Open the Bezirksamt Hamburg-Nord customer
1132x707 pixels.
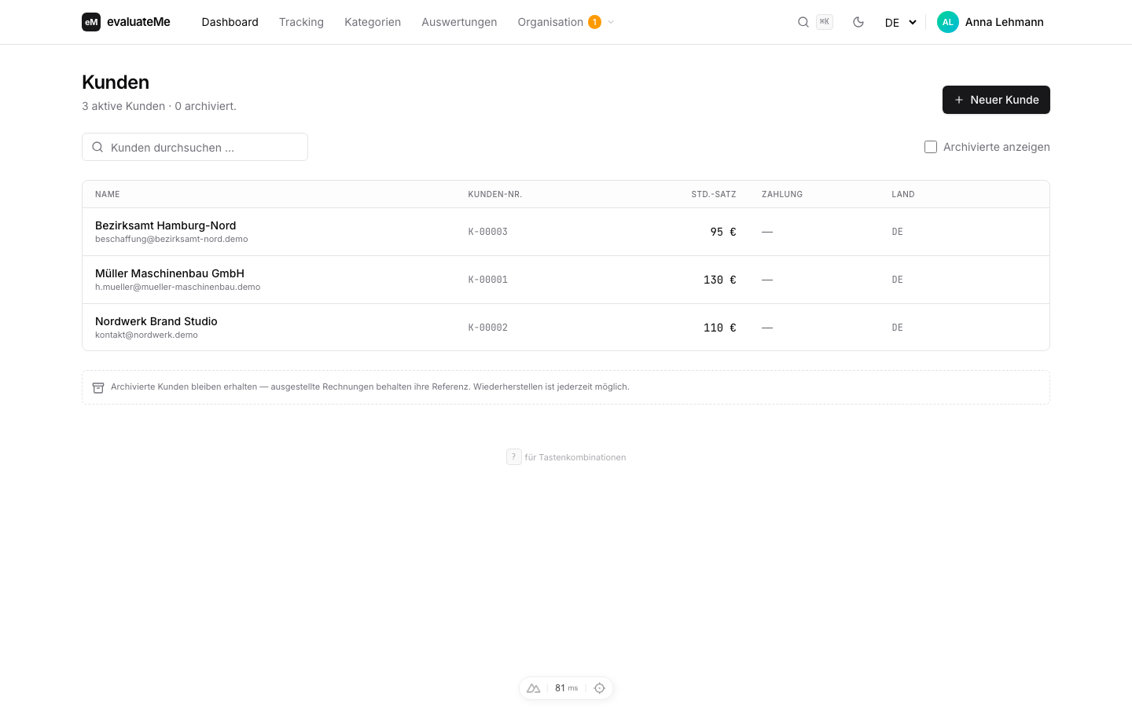tap(566, 232)
